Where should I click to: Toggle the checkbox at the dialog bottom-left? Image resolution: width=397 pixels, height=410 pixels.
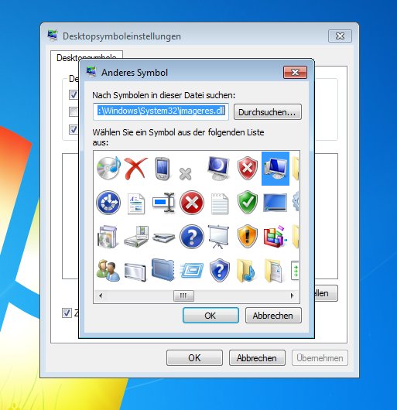pos(67,313)
